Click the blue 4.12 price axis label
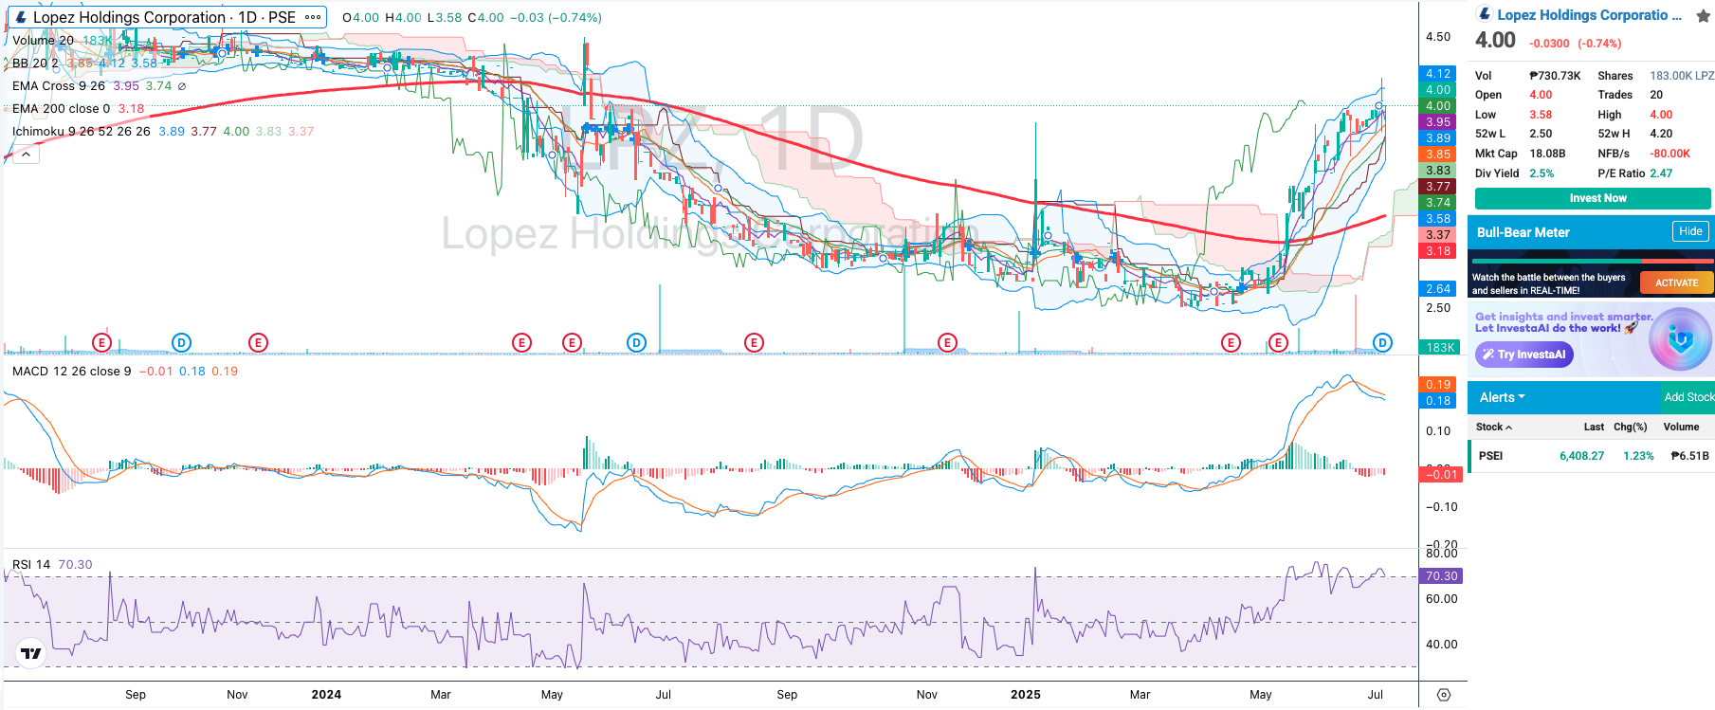Screen dimensions: 1715x710 1438,74
